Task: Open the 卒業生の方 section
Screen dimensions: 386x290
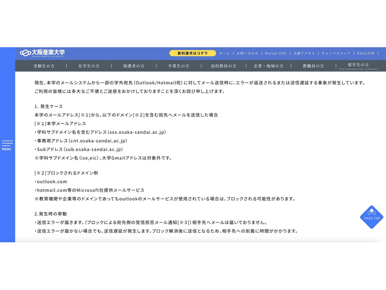Action: 178,65
